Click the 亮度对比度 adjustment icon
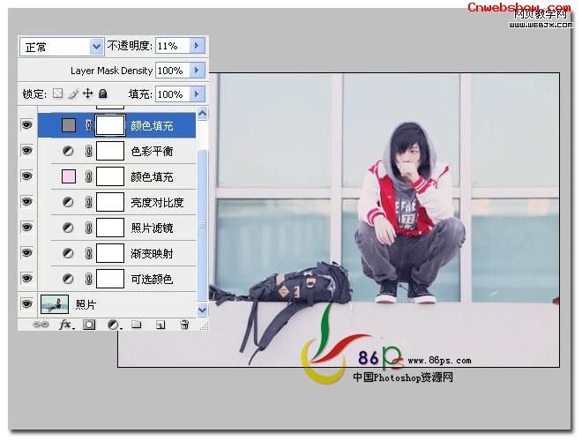This screenshot has width=582, height=441. [68, 202]
